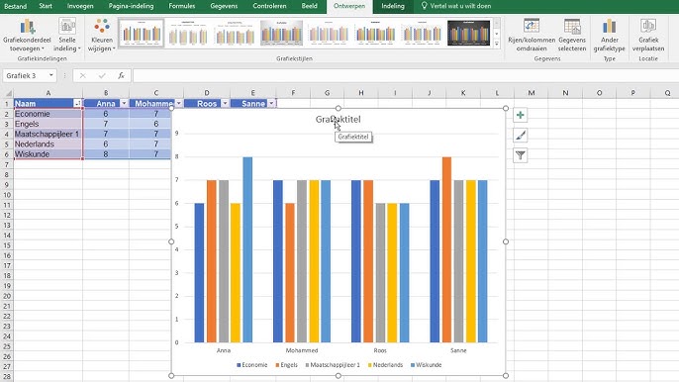Image resolution: width=679 pixels, height=382 pixels.
Task: Click the confirm checkmark in formula bar
Action: coord(102,75)
